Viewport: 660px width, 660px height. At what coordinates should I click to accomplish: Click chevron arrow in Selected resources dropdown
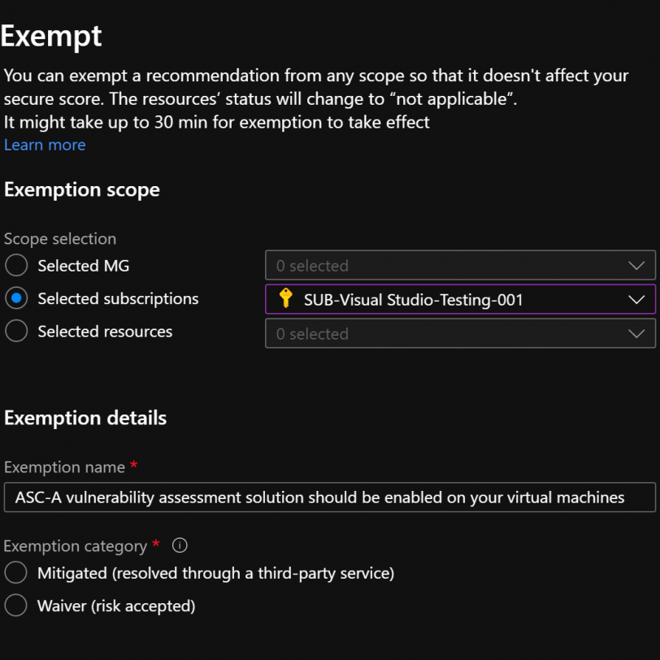point(636,334)
